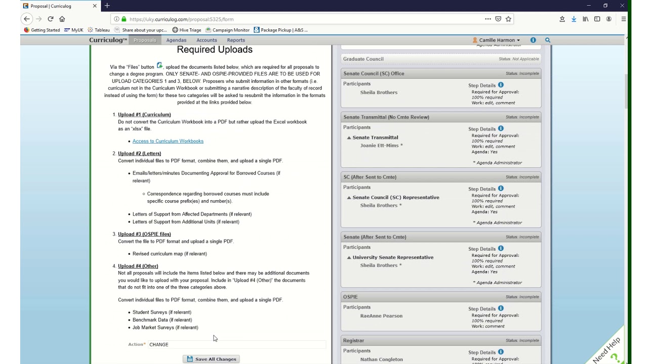Open the Library icon in browser toolbar
Viewport: 648px width, 364px height.
coord(585,19)
